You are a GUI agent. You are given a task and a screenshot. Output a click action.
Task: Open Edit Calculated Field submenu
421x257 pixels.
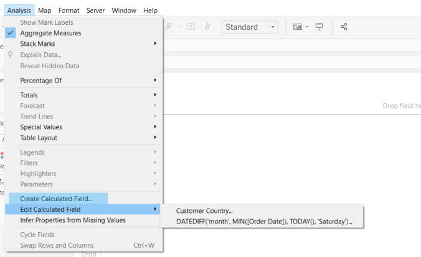click(83, 209)
